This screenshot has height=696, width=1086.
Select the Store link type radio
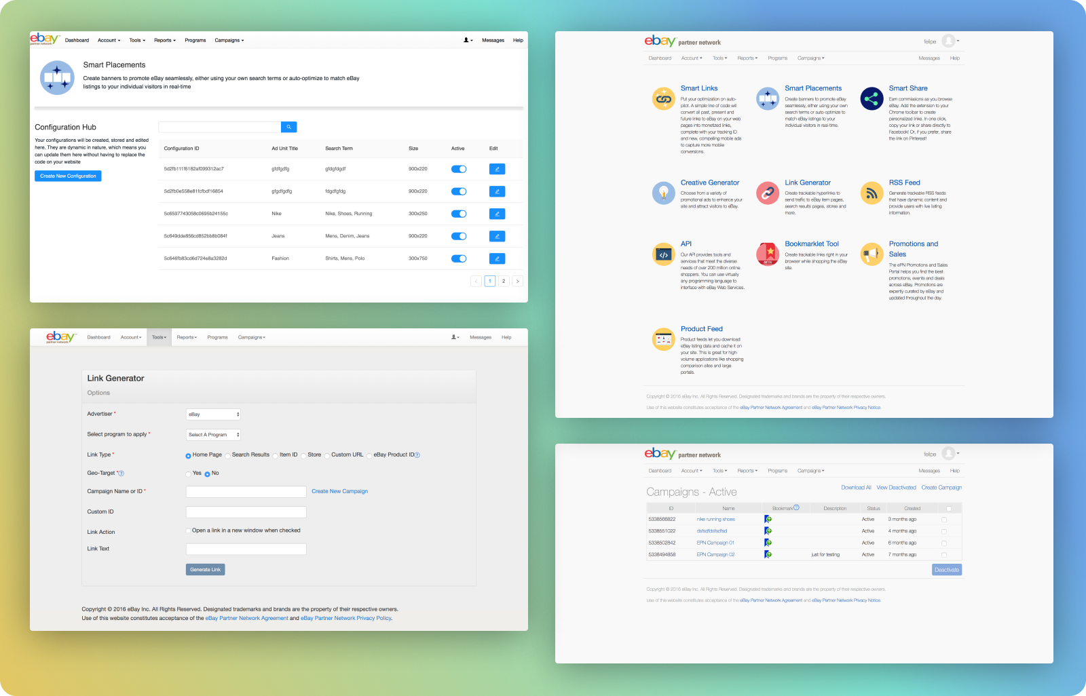[303, 455]
